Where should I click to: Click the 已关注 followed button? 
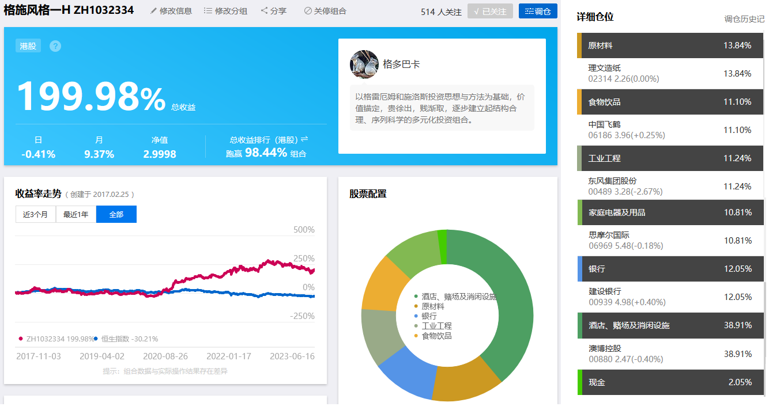490,11
